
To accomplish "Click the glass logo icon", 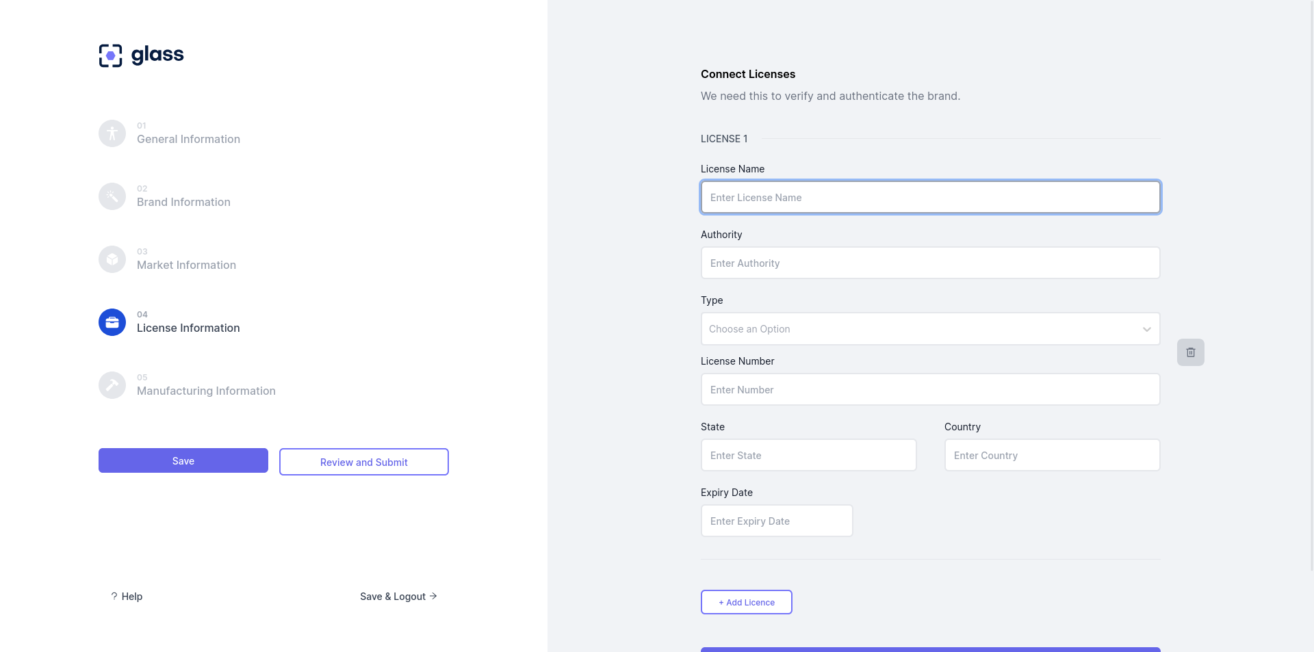I will click(x=111, y=55).
